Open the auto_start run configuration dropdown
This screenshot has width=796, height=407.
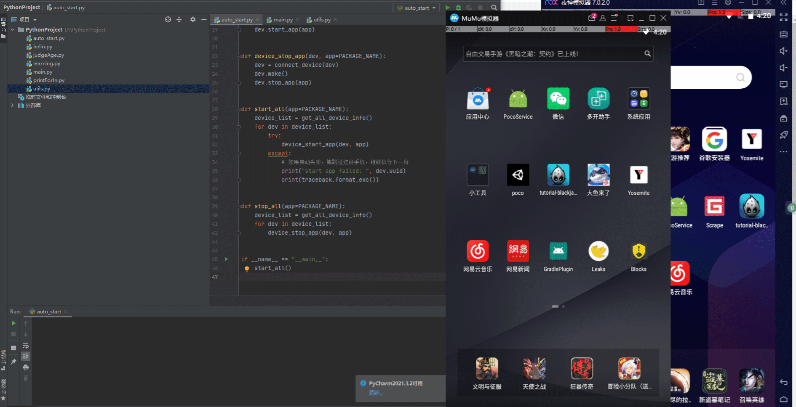point(416,8)
